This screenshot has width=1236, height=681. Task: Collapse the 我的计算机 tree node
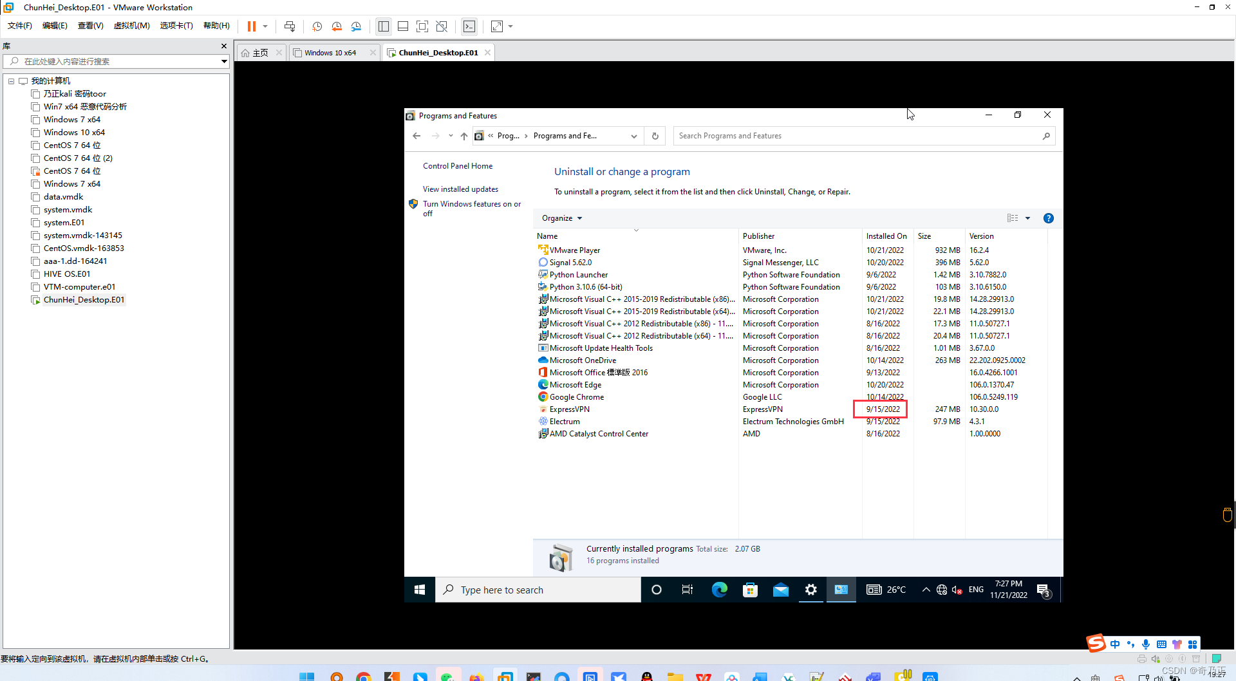tap(11, 81)
